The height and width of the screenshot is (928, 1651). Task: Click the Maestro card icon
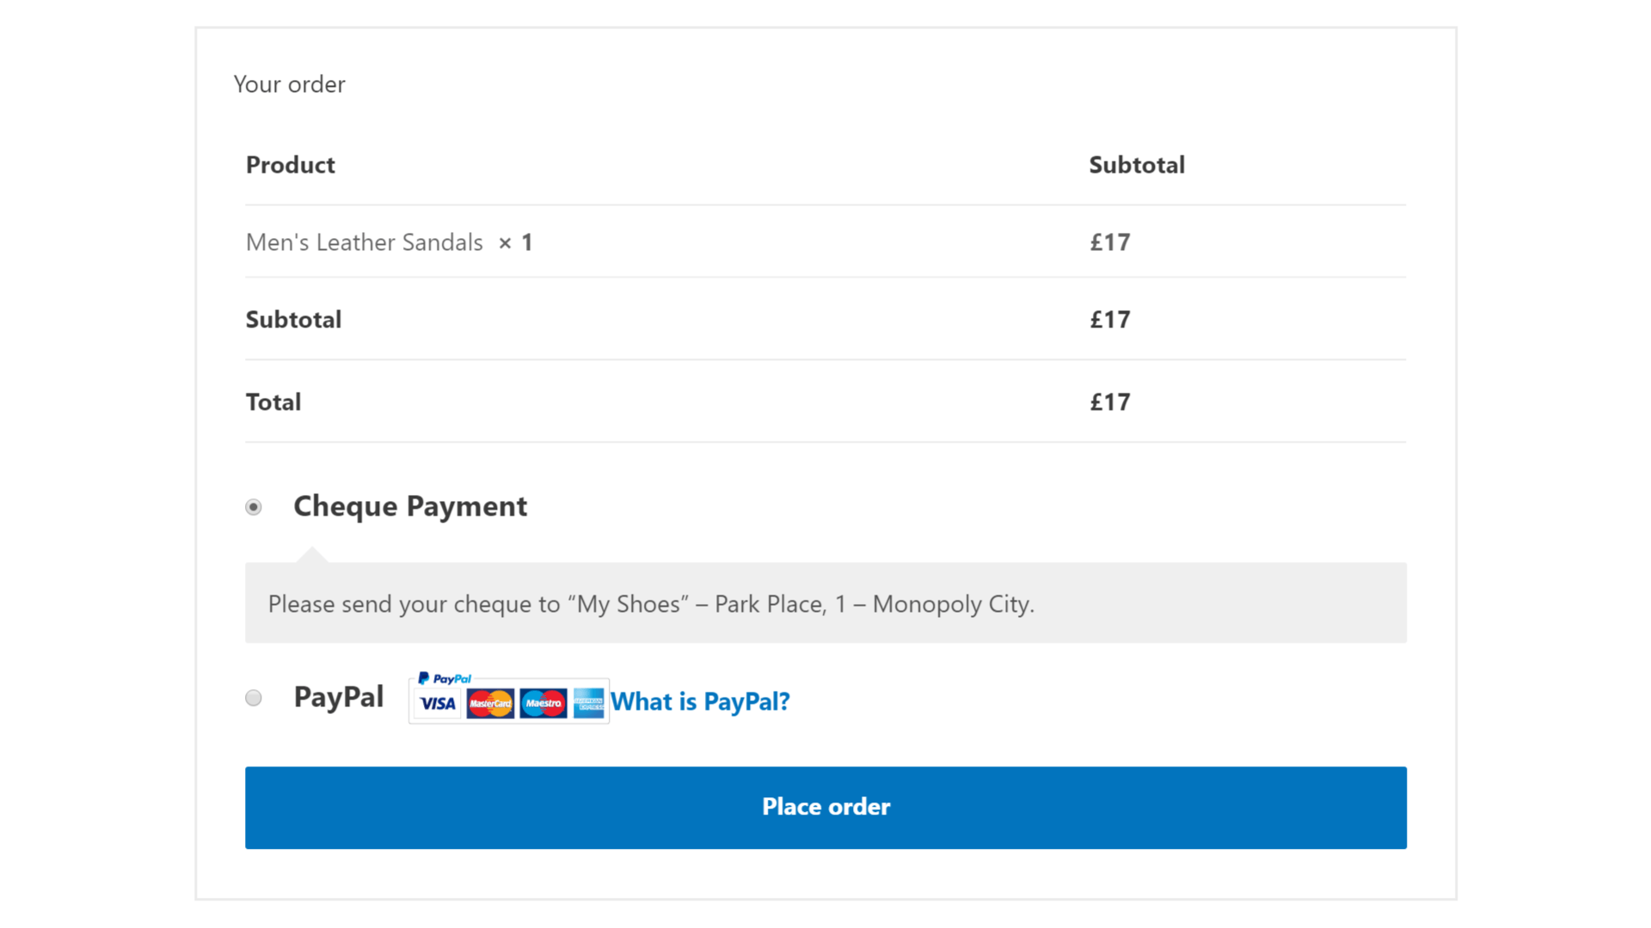(543, 704)
